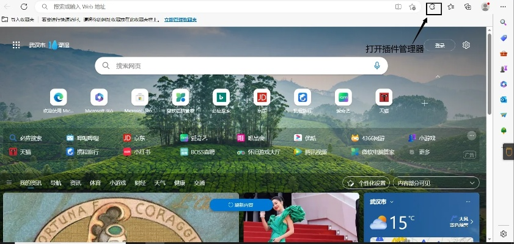Click the 导入收藏夹 import favorites button
514x244 pixels.
18,20
